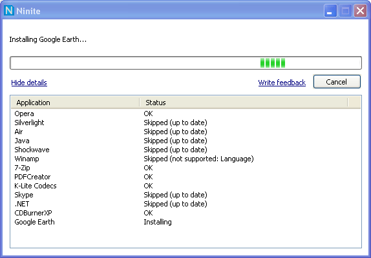The image size is (371, 258).
Task: Cancel the installation
Action: (337, 82)
